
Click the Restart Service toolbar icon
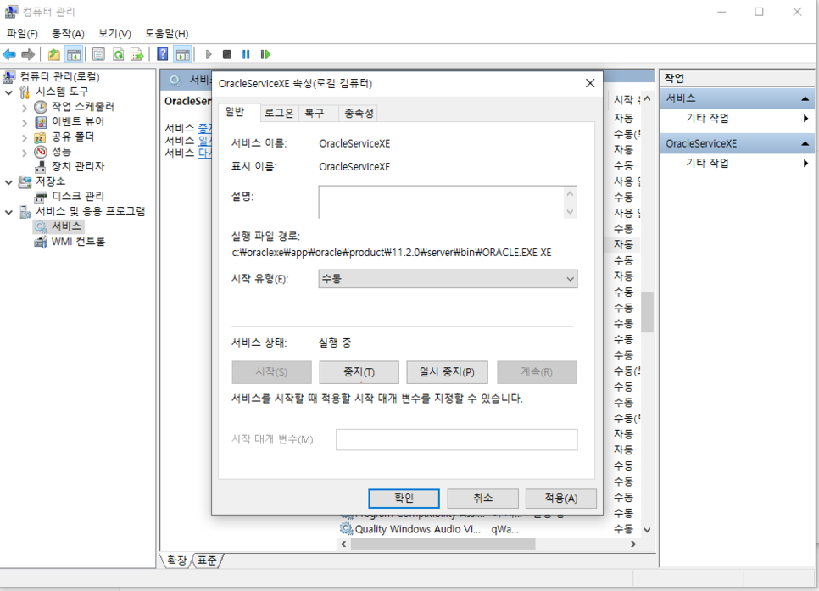pos(265,54)
